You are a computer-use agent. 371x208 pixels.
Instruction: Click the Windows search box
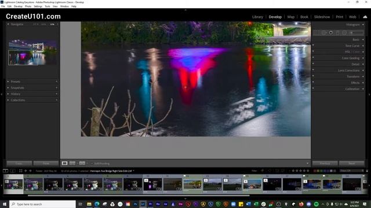(42, 204)
